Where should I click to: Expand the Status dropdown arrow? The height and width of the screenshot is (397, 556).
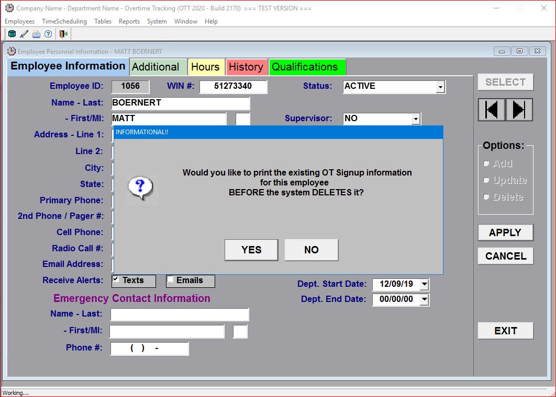click(440, 87)
